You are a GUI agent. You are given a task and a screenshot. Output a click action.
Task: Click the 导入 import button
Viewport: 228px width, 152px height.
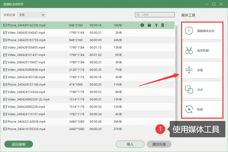click(x=130, y=144)
